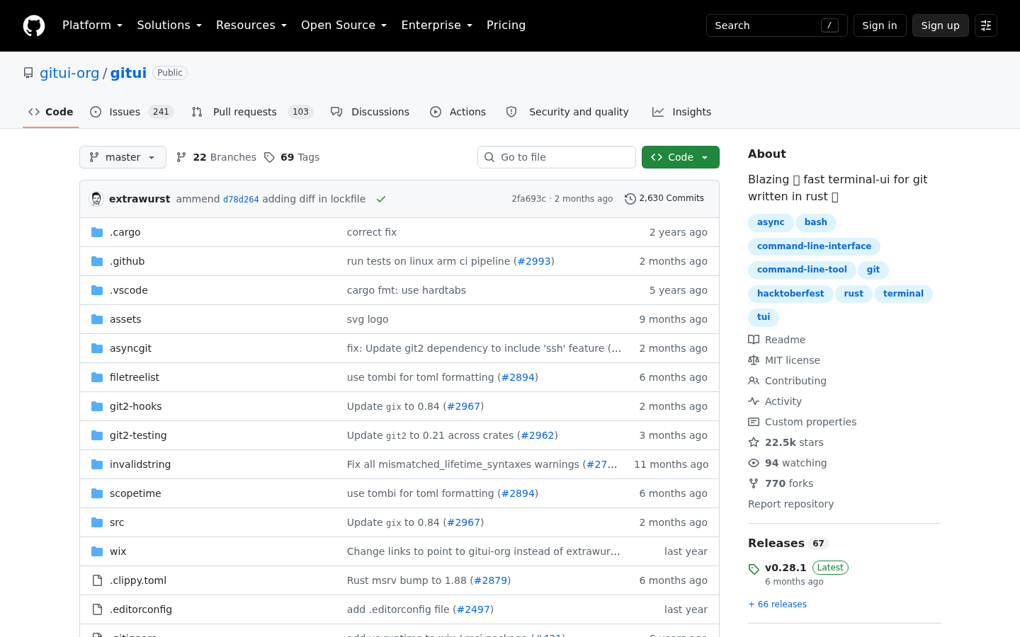
Task: Open the Security and quality tab
Action: pos(567,112)
